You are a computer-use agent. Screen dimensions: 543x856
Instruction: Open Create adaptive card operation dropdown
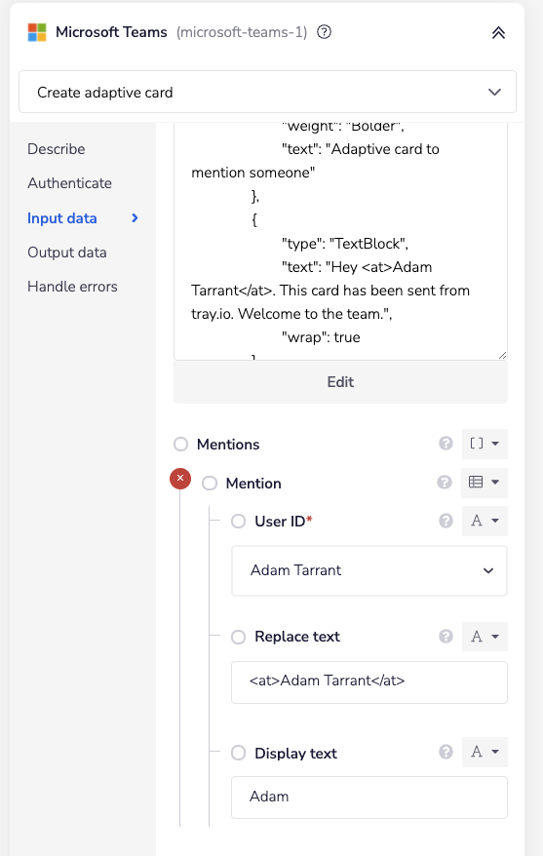click(267, 92)
